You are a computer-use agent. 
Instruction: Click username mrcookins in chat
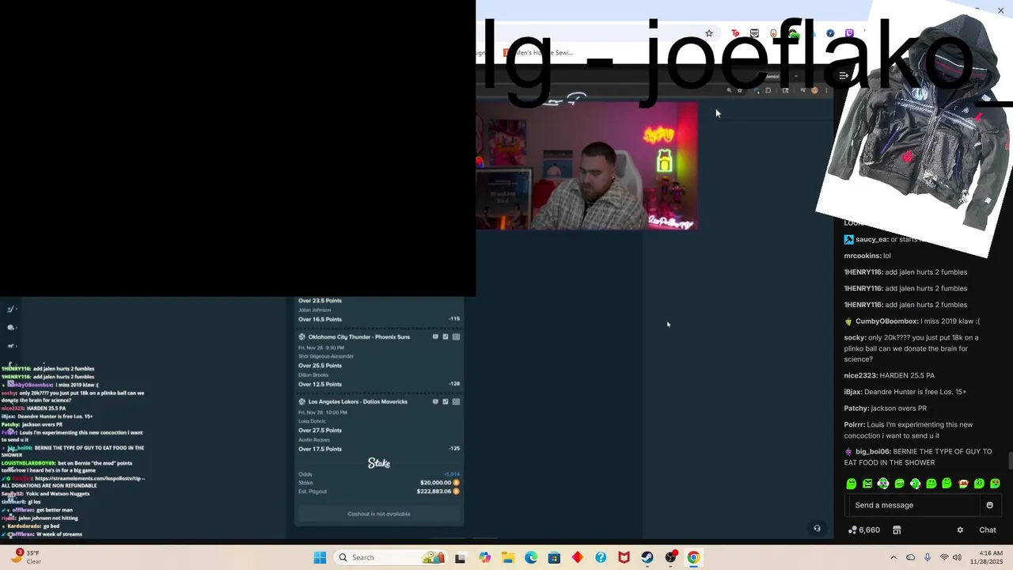862,256
